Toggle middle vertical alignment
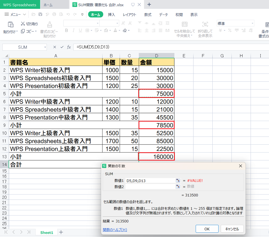The image size is (269, 237). coord(147,23)
